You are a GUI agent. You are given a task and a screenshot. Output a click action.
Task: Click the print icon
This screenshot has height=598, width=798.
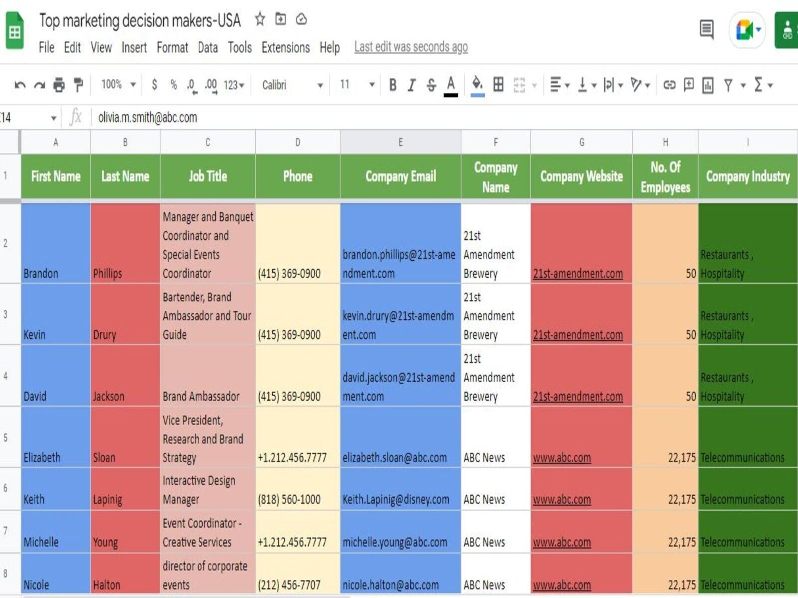[59, 85]
